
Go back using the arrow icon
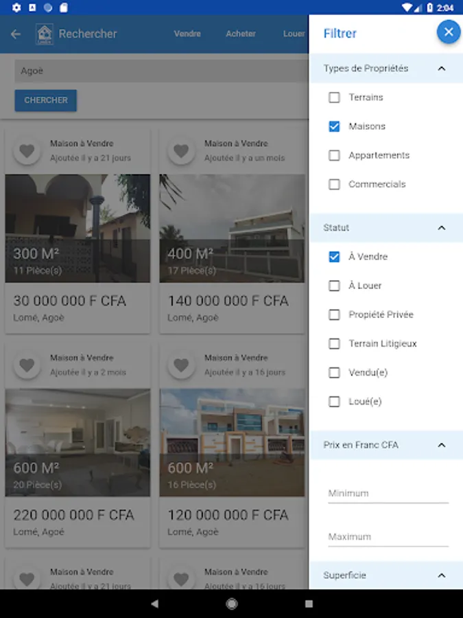(x=16, y=34)
